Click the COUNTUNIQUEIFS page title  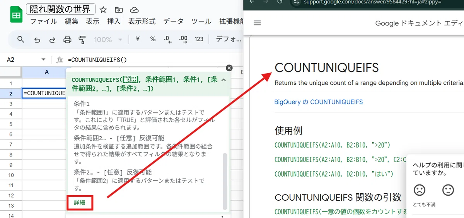point(327,68)
